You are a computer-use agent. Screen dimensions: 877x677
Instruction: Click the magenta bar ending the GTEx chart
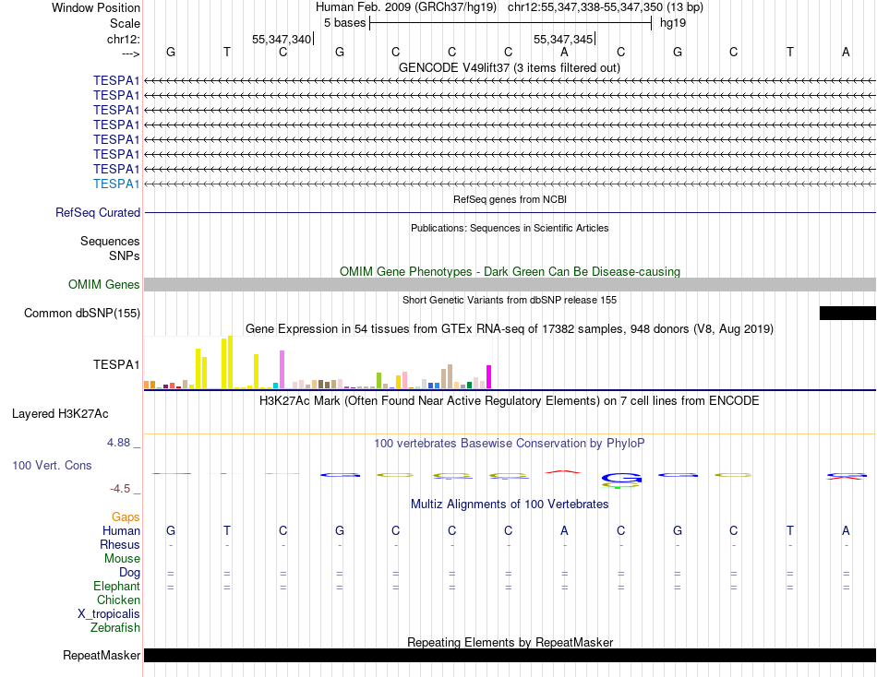coord(489,377)
